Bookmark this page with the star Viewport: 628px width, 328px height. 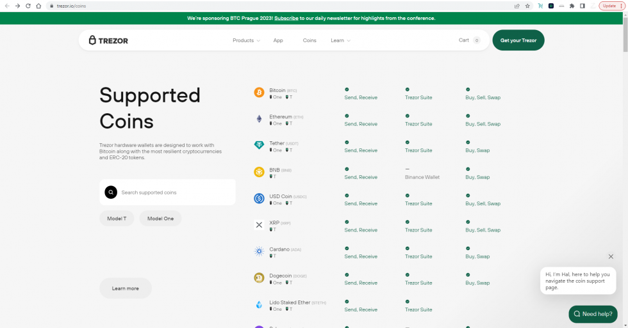pos(527,6)
